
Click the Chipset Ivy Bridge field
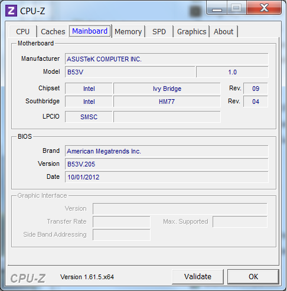point(167,89)
